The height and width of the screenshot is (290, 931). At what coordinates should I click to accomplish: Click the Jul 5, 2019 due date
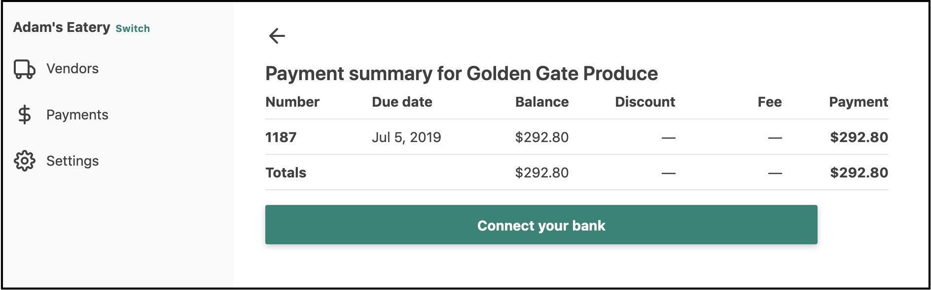coord(406,137)
